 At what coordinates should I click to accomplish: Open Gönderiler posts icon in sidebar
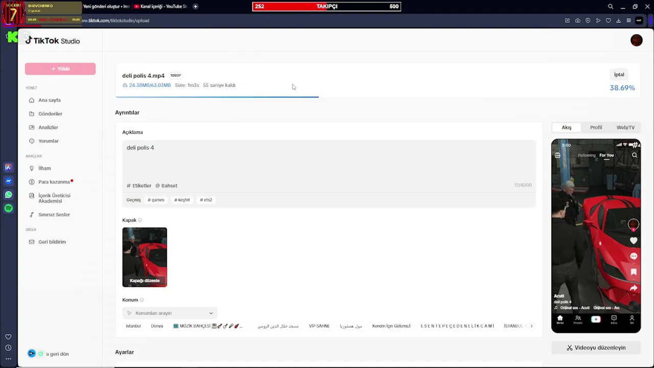32,114
